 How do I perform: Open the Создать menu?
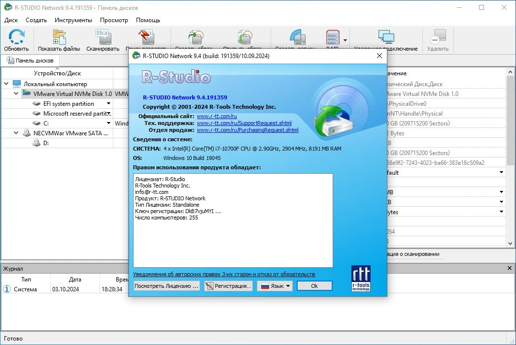pos(36,20)
